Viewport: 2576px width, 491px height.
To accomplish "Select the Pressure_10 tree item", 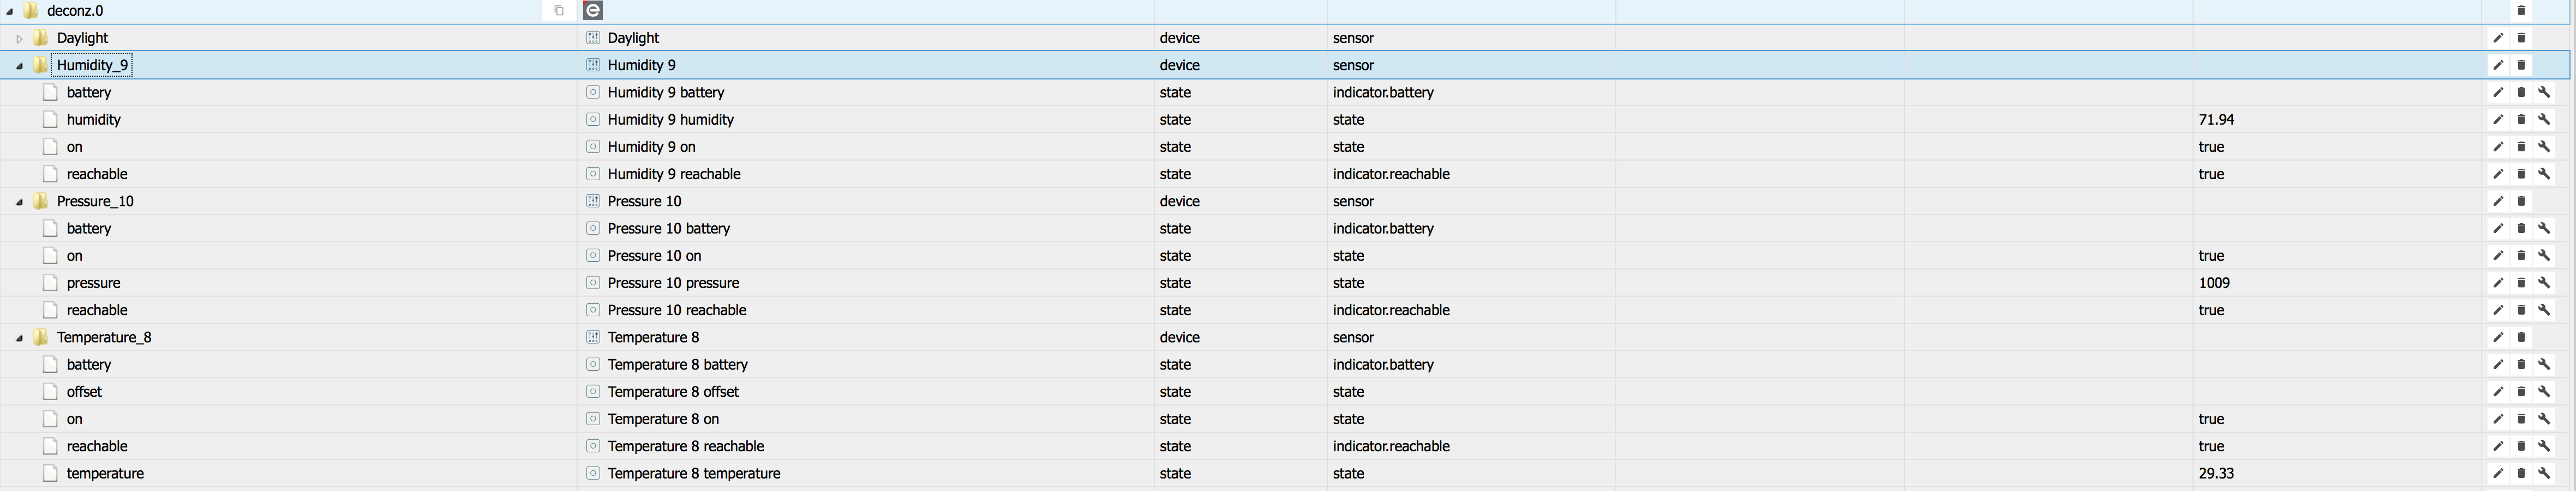I will (x=95, y=201).
